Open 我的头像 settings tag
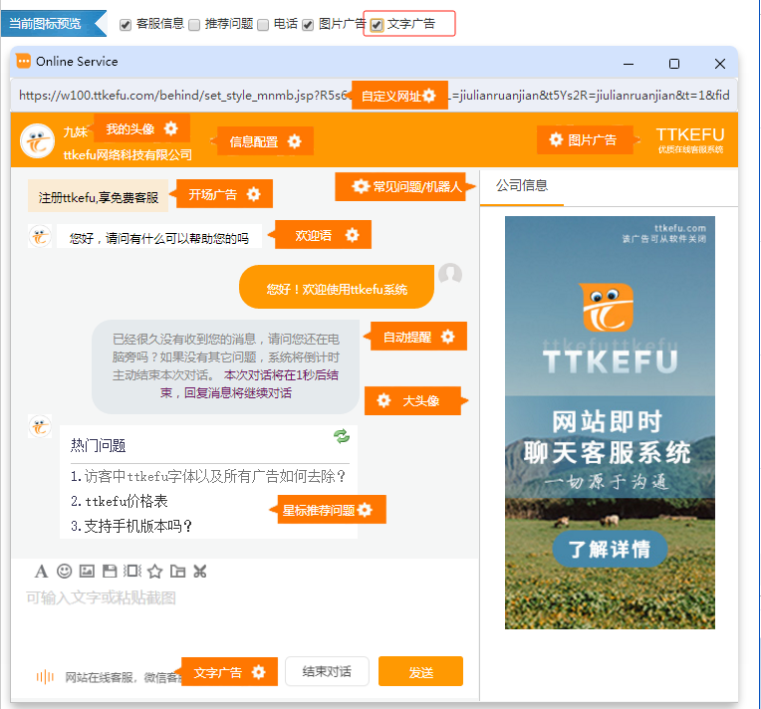The width and height of the screenshot is (761, 709). pyautogui.click(x=141, y=128)
